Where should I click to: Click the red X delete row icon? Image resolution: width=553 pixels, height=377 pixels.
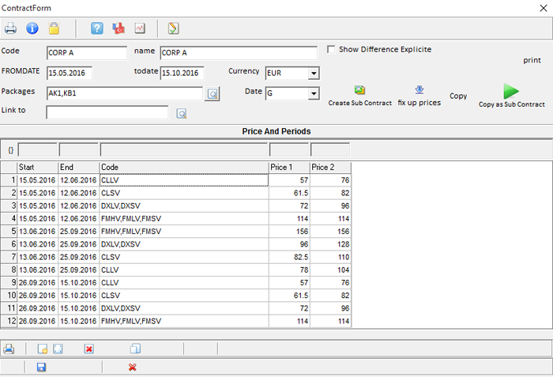coord(88,349)
